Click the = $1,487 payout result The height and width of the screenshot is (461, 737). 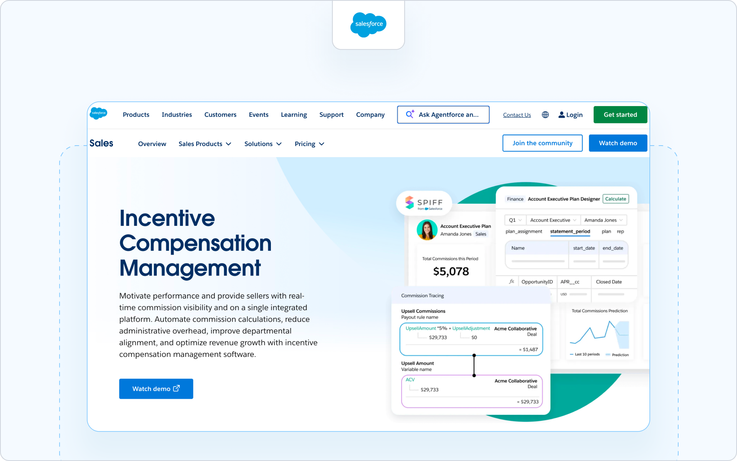click(528, 350)
